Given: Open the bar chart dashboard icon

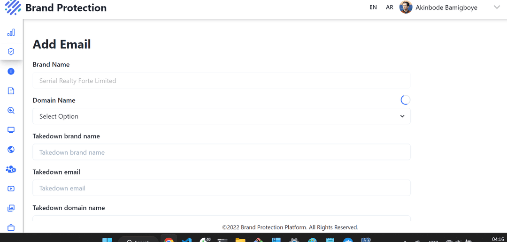Looking at the screenshot, I should [x=11, y=32].
